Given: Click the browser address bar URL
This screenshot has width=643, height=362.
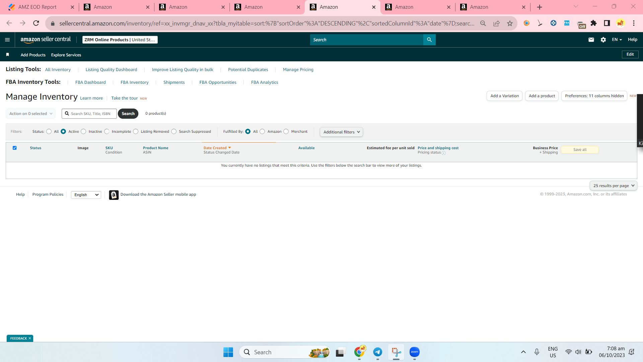Looking at the screenshot, I should [267, 23].
